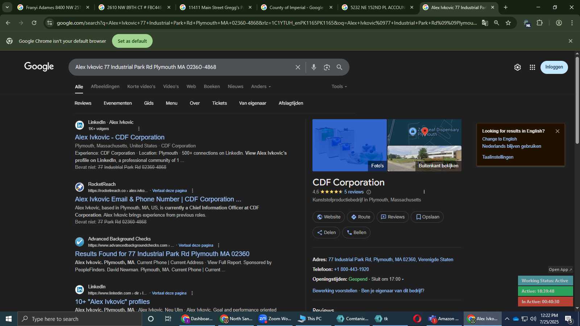Open the Taalinstellingen link

tap(497, 157)
